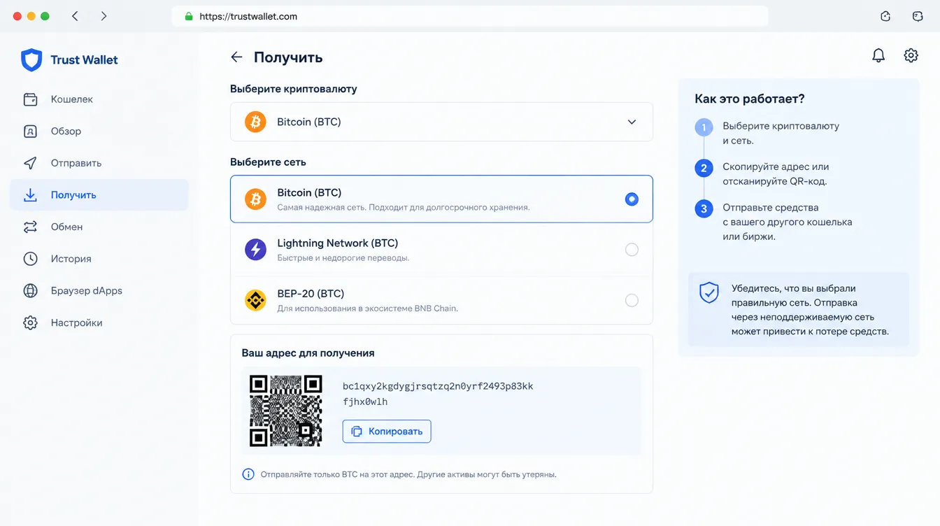Viewport: 940px width, 526px height.
Task: Open settings gear in the top right
Action: 911,55
